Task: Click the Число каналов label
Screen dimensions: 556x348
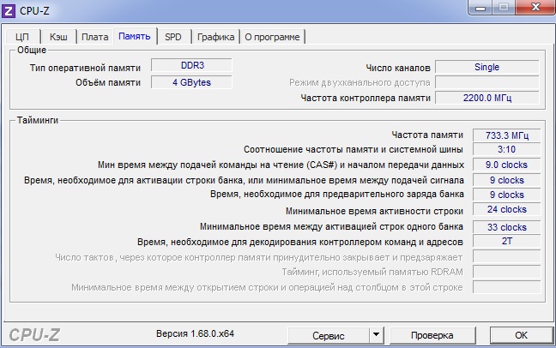Action: (x=398, y=68)
